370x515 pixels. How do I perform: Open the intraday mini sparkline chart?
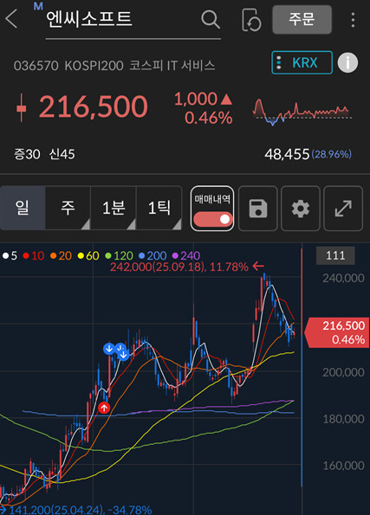[x=302, y=112]
